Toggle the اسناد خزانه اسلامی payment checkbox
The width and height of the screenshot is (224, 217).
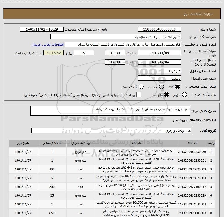point(139,95)
